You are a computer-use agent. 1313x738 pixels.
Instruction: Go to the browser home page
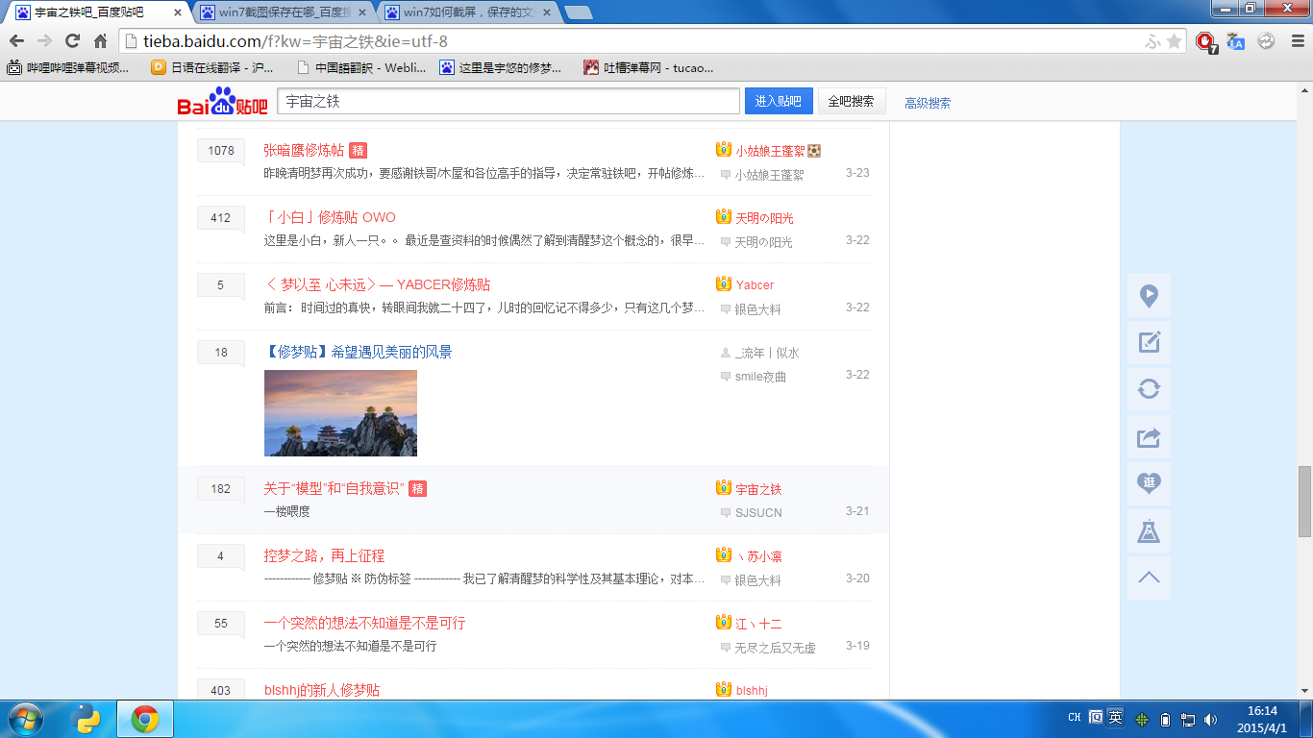(100, 41)
